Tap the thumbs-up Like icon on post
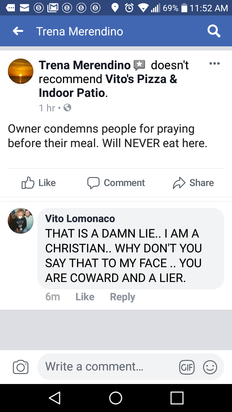Viewport: 232px width, 412px height. click(x=28, y=183)
